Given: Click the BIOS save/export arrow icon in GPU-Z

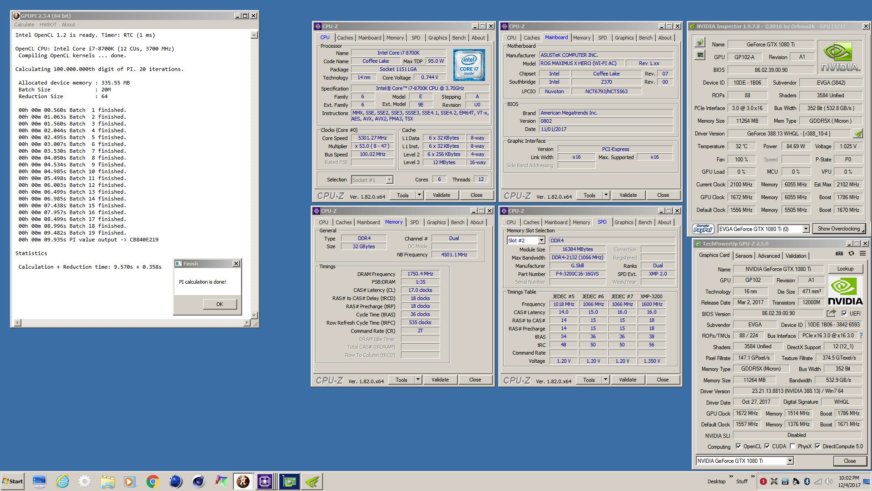Looking at the screenshot, I should [831, 313].
